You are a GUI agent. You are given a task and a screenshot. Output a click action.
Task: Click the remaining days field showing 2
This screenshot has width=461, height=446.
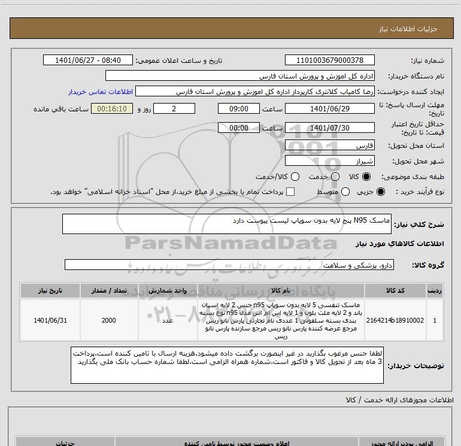pyautogui.click(x=174, y=108)
